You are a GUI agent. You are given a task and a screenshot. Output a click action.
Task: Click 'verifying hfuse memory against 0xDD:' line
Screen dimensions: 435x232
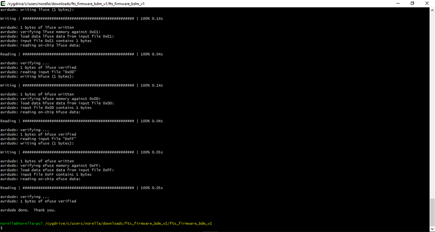point(51,99)
